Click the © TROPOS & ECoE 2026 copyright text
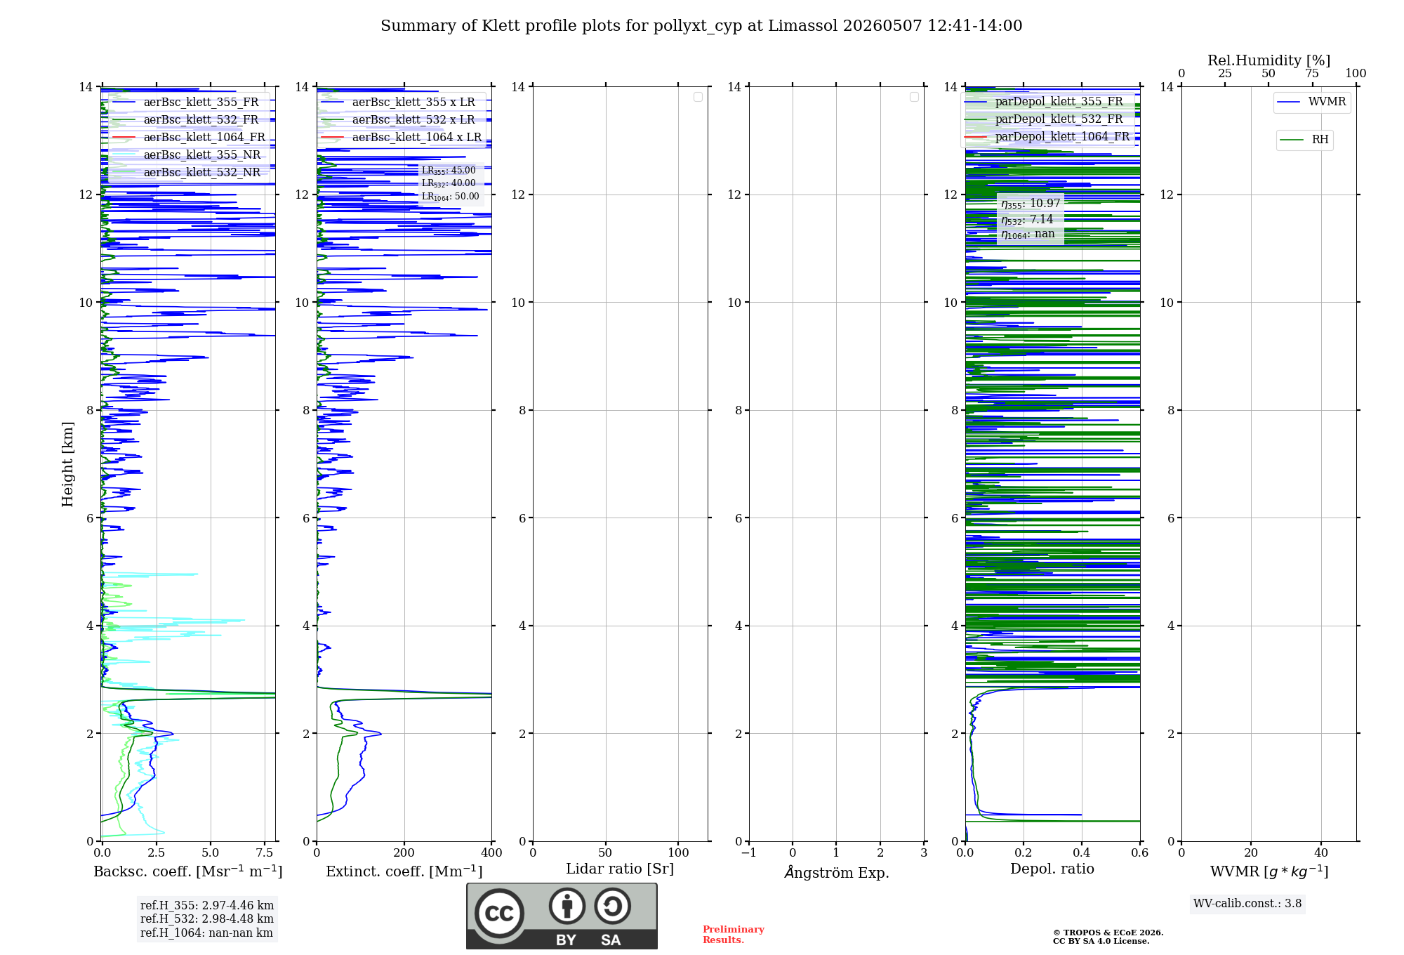The image size is (1404, 955). point(1108,933)
